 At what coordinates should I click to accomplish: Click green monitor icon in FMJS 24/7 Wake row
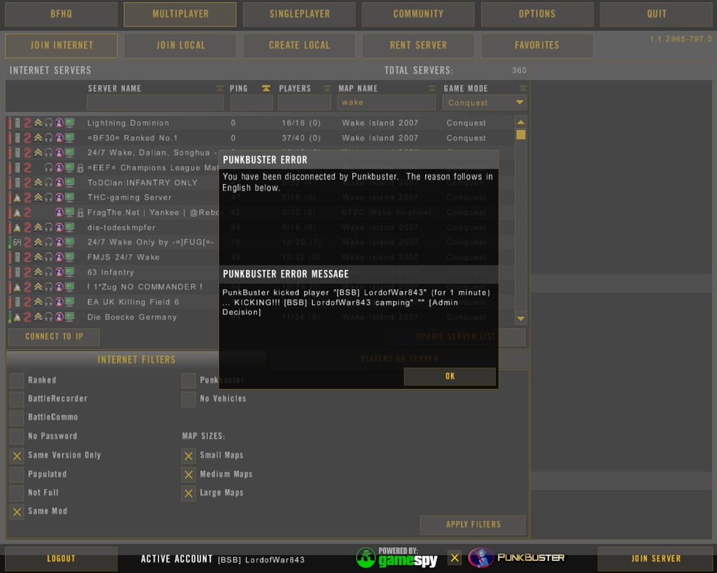[69, 257]
